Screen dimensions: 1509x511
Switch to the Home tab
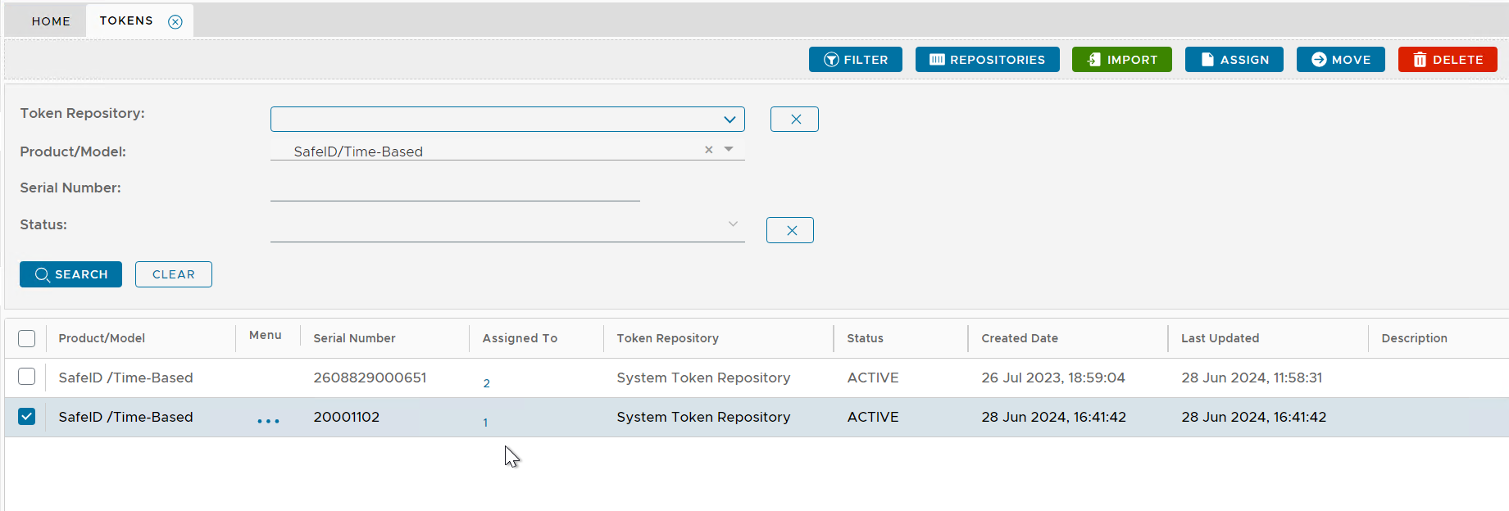coord(51,21)
